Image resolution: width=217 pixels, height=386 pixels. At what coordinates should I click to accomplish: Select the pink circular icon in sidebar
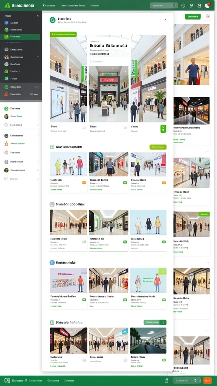click(6, 153)
